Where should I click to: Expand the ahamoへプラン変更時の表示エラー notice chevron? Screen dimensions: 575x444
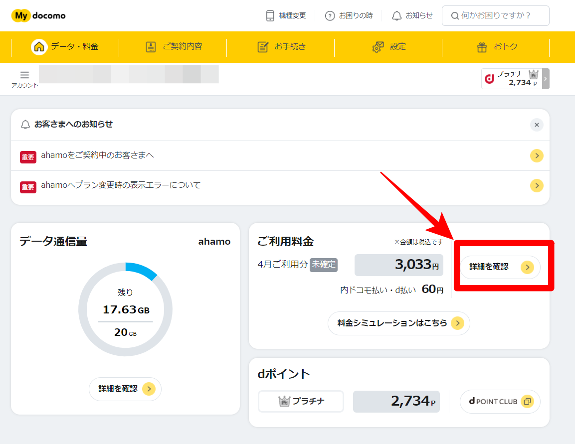tap(537, 185)
